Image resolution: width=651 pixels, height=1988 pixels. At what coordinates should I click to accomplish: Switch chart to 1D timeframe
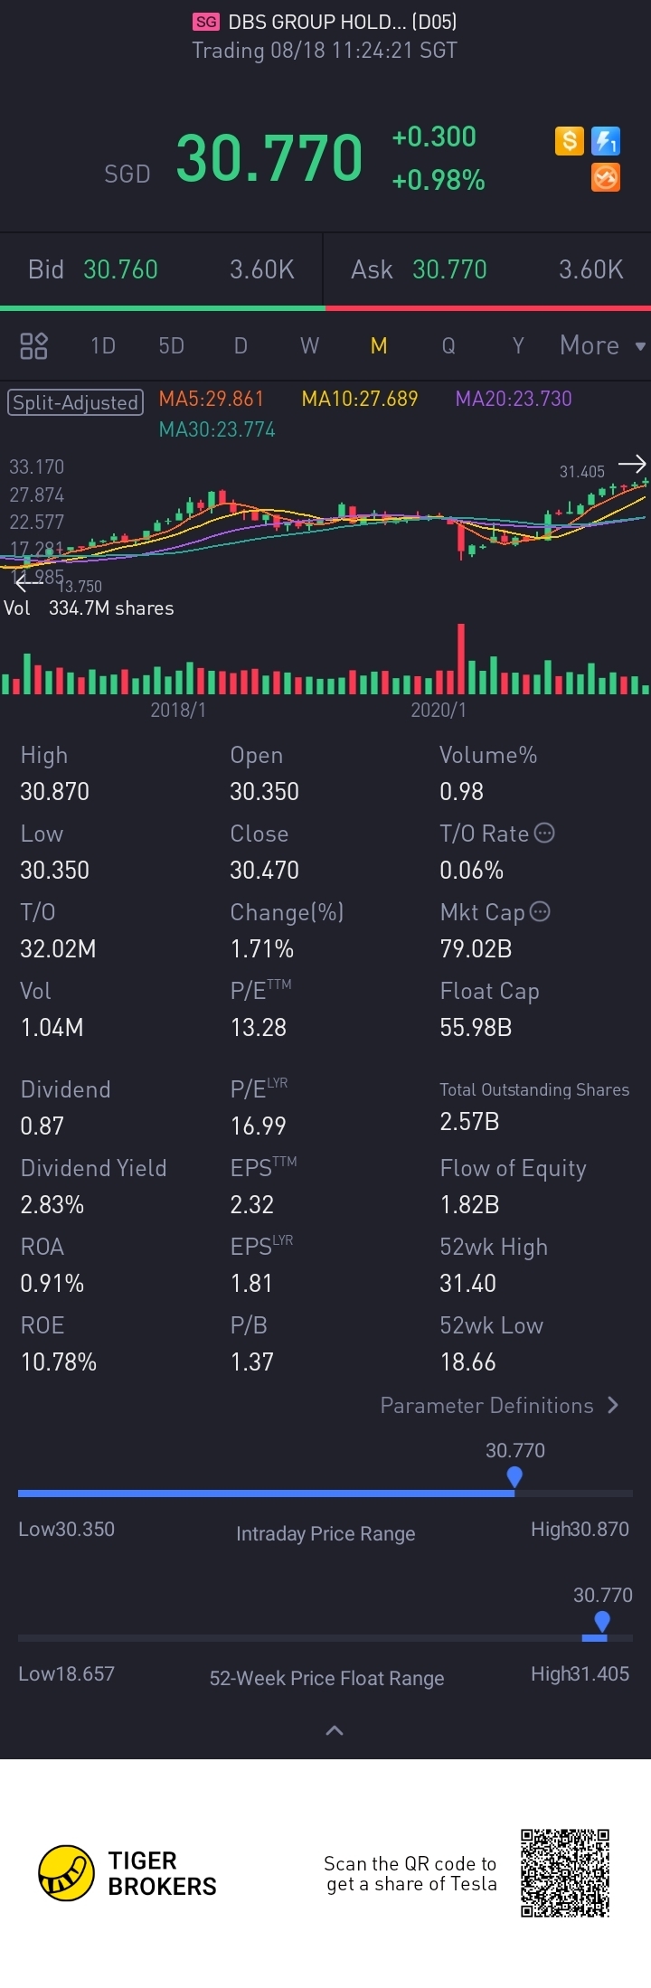[x=103, y=345]
